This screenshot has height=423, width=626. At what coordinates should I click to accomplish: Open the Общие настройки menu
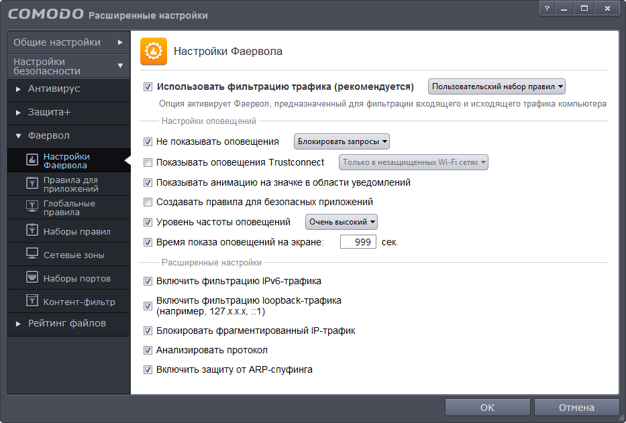67,42
